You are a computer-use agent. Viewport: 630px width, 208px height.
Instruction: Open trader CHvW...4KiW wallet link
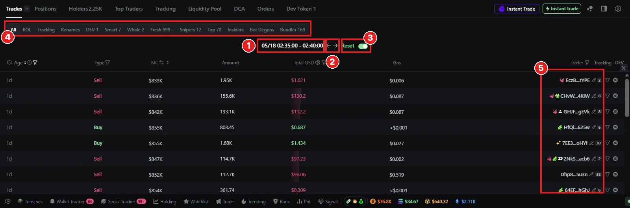point(575,96)
